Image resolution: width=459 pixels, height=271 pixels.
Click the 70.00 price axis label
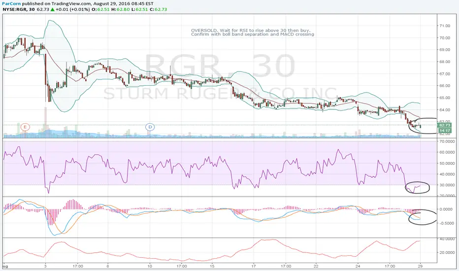pos(445,38)
